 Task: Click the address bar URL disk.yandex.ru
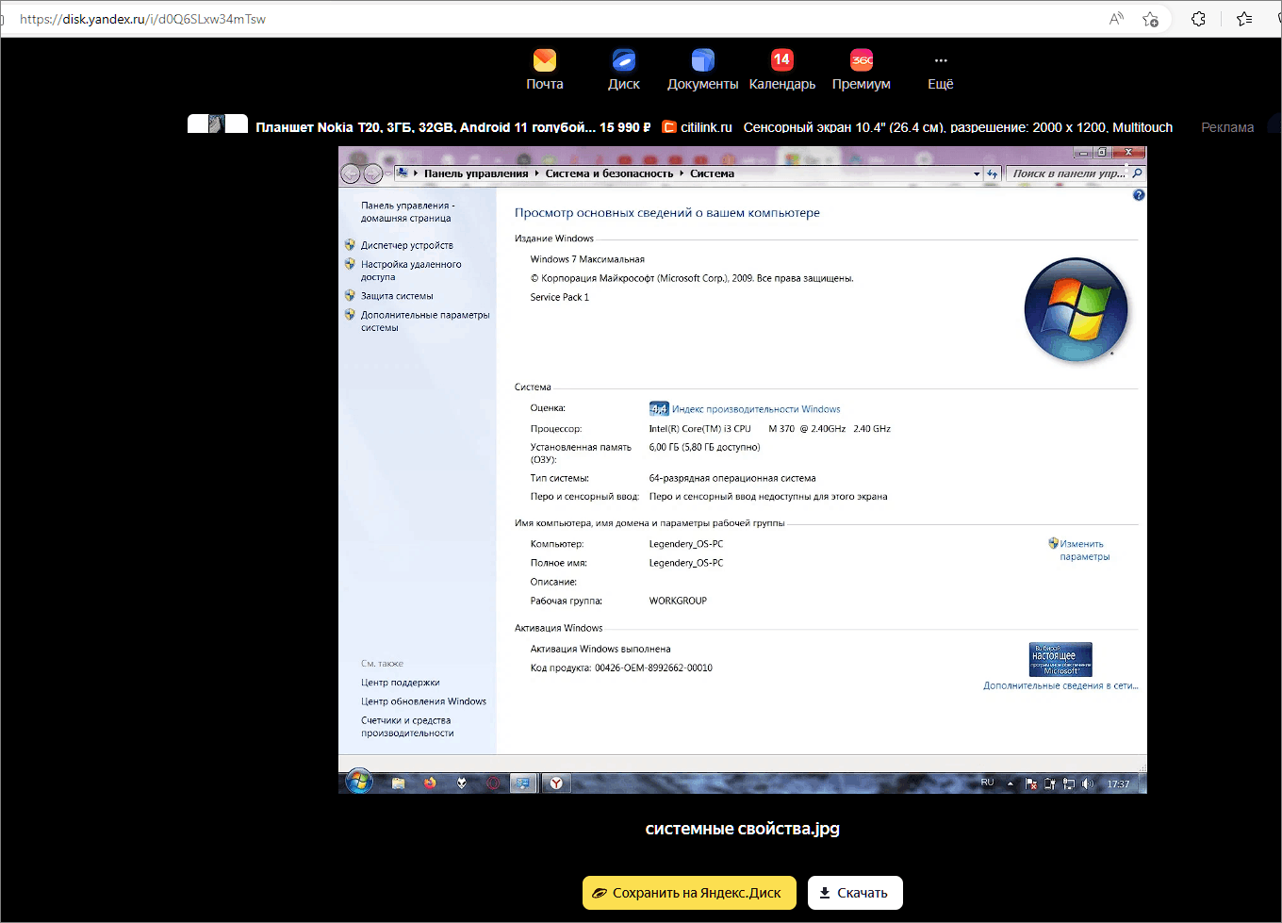[x=142, y=19]
